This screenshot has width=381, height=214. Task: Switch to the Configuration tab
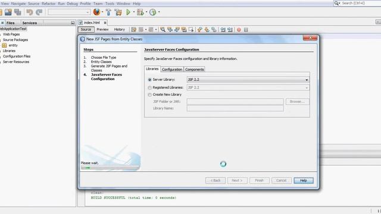pyautogui.click(x=172, y=70)
